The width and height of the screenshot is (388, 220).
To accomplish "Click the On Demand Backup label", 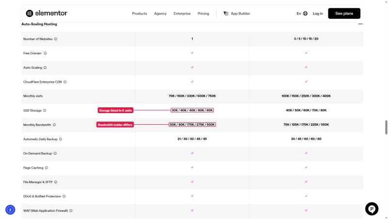I will pos(38,153).
